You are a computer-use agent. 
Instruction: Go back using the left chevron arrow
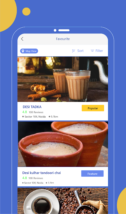click(22, 39)
